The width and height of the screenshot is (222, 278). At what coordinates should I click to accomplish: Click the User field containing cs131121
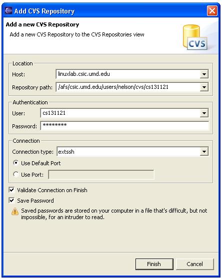[x=120, y=113]
